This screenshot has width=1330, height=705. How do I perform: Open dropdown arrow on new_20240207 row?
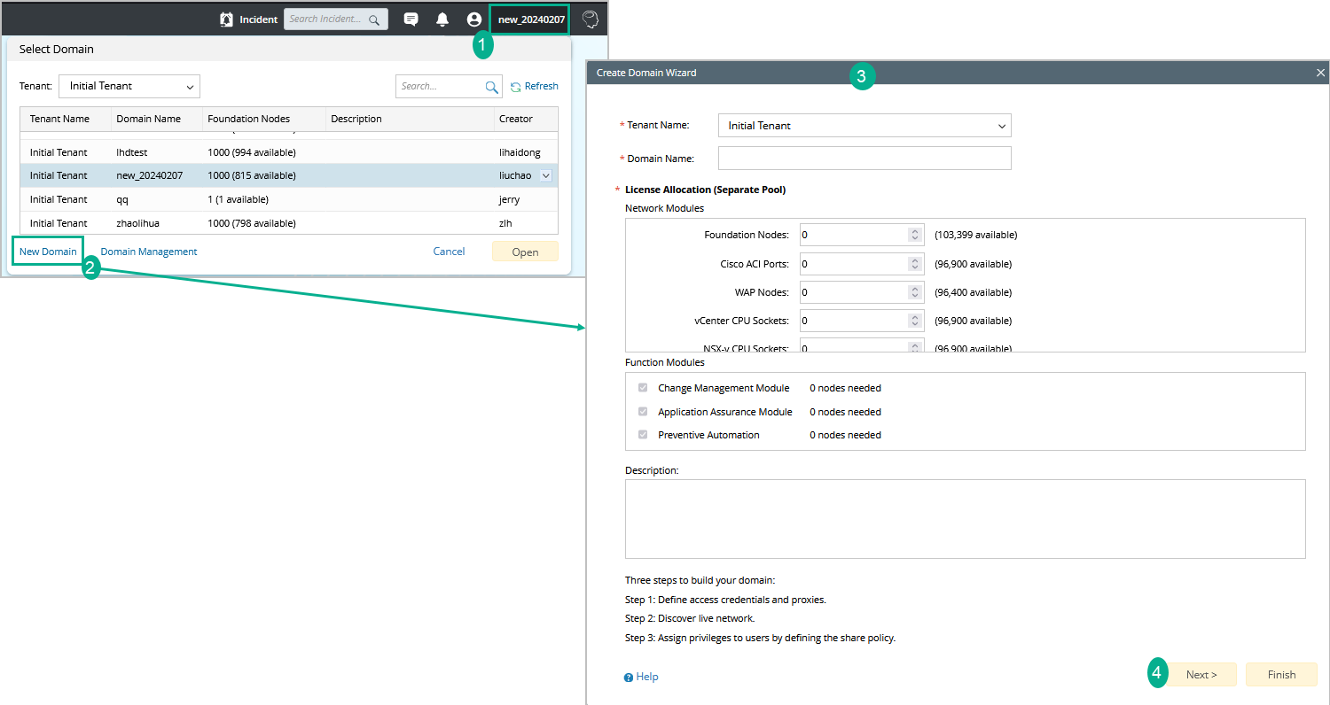point(546,175)
